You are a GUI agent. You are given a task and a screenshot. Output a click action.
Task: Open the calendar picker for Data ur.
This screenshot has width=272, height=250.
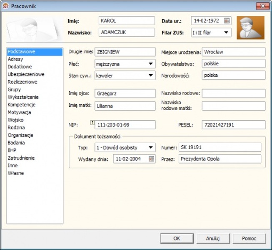point(227,20)
